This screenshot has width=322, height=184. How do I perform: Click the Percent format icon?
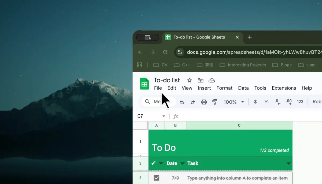point(266,102)
